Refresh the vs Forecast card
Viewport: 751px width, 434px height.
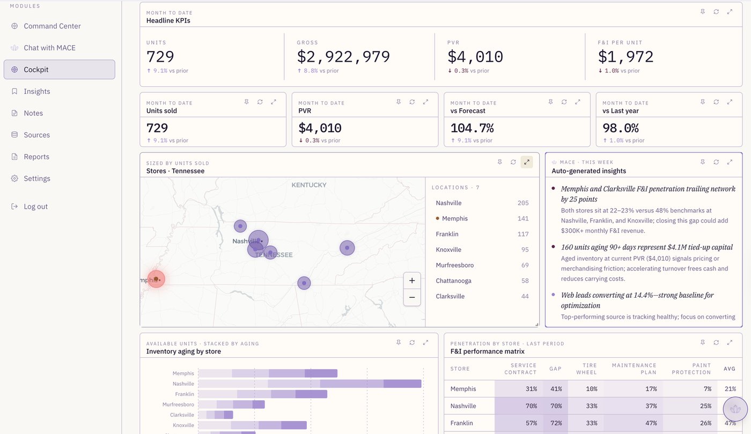pos(564,102)
